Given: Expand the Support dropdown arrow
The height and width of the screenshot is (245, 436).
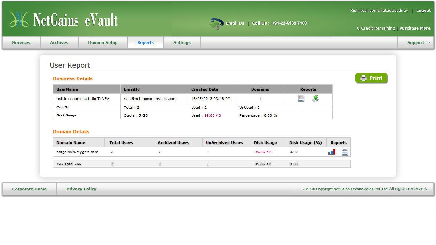Looking at the screenshot, I should click(x=429, y=42).
